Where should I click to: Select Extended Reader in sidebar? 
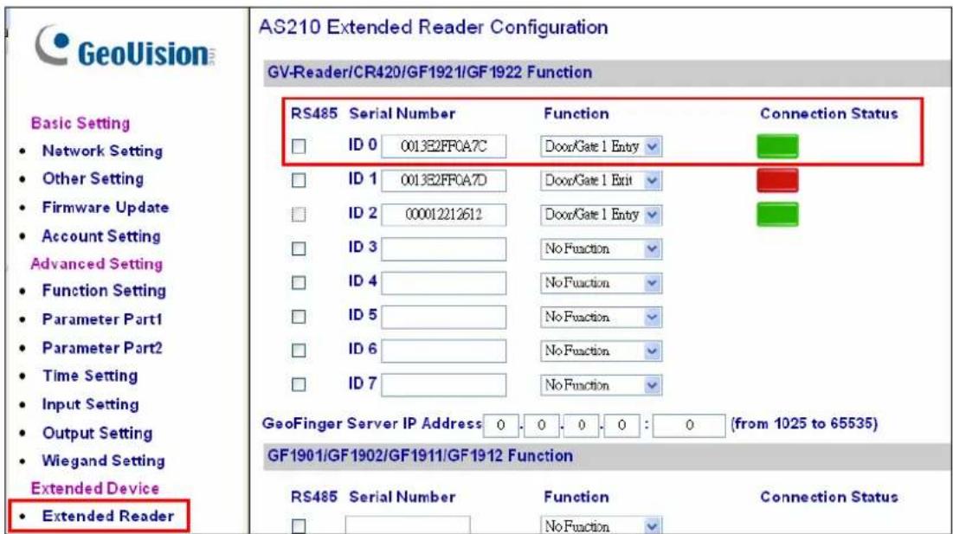coord(108,516)
